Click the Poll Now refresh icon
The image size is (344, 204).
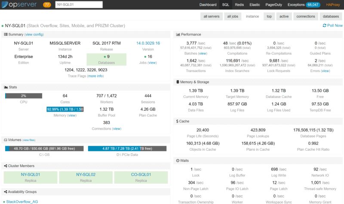[x=325, y=26]
